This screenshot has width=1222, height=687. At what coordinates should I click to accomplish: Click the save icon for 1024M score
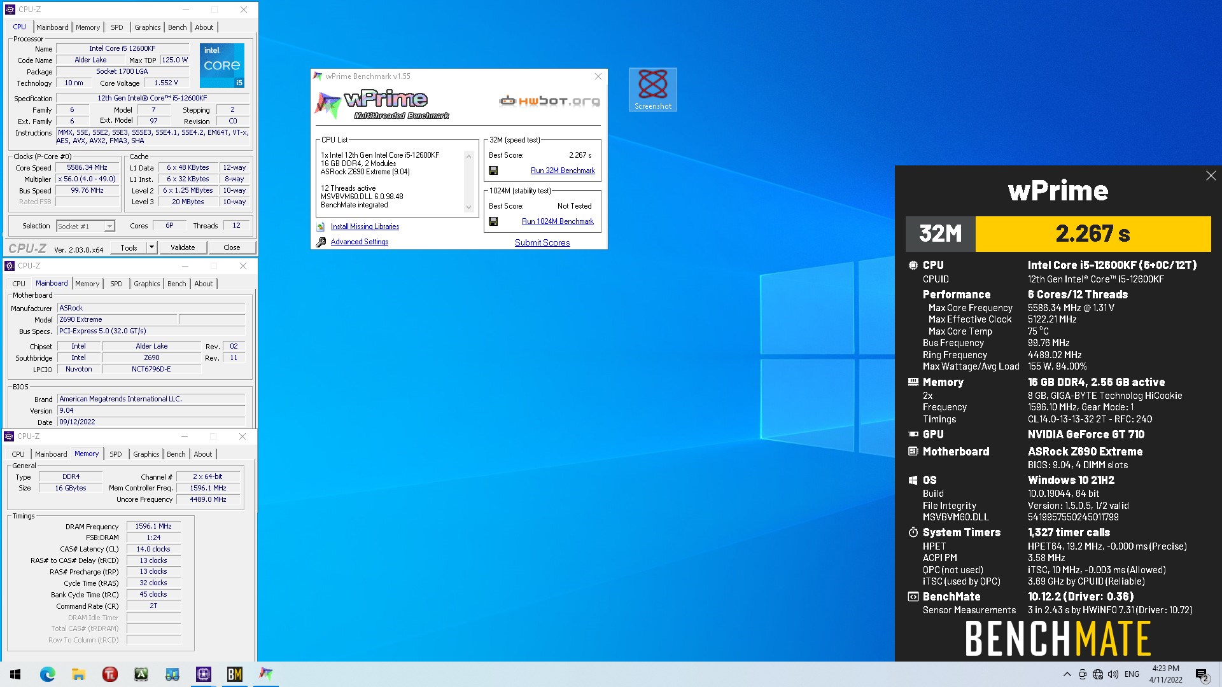point(493,221)
